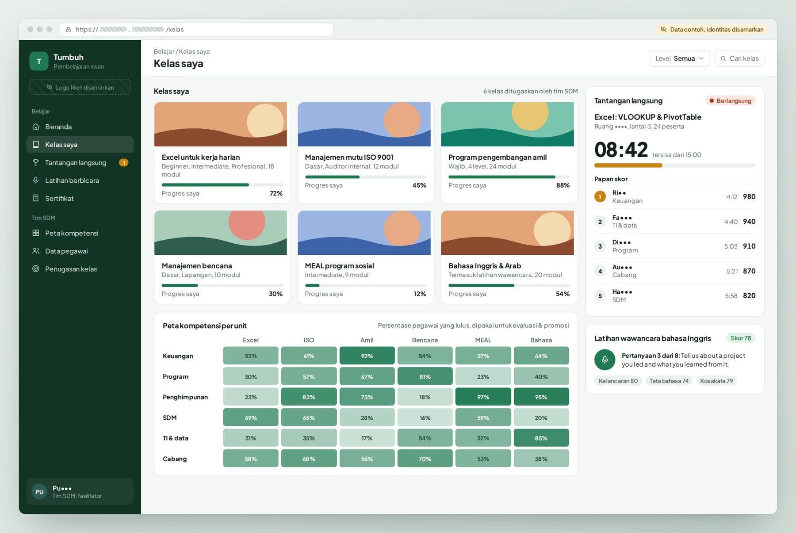Click the Beranda home icon in sidebar
Screen dimensions: 796x533
36,127
